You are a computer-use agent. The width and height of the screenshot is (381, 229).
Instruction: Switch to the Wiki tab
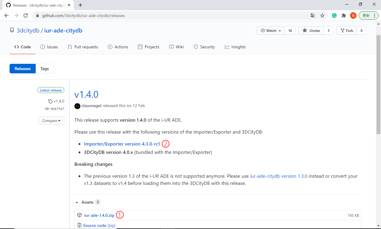[x=176, y=47]
